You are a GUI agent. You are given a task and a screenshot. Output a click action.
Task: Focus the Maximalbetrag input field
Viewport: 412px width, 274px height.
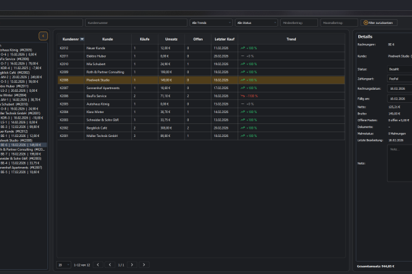(x=339, y=23)
